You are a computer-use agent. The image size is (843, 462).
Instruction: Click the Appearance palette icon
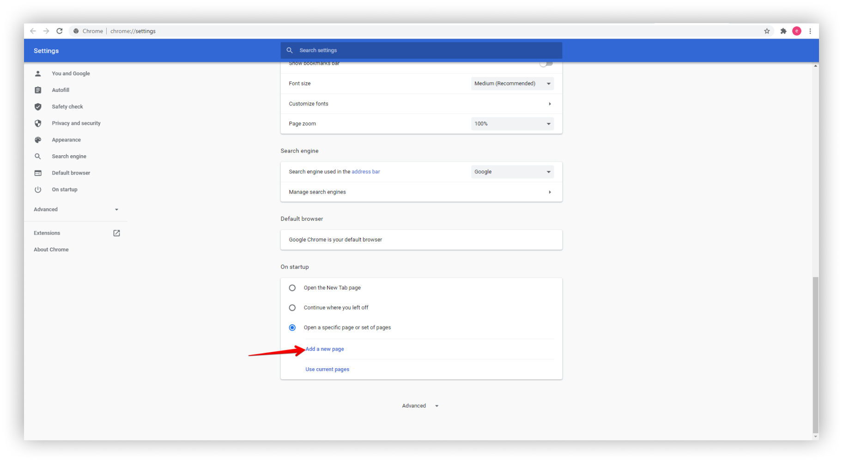pos(38,140)
